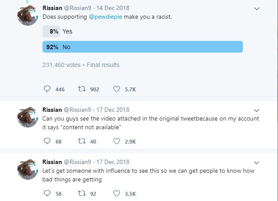Like the tweet with 2.9K likes

coord(117,141)
